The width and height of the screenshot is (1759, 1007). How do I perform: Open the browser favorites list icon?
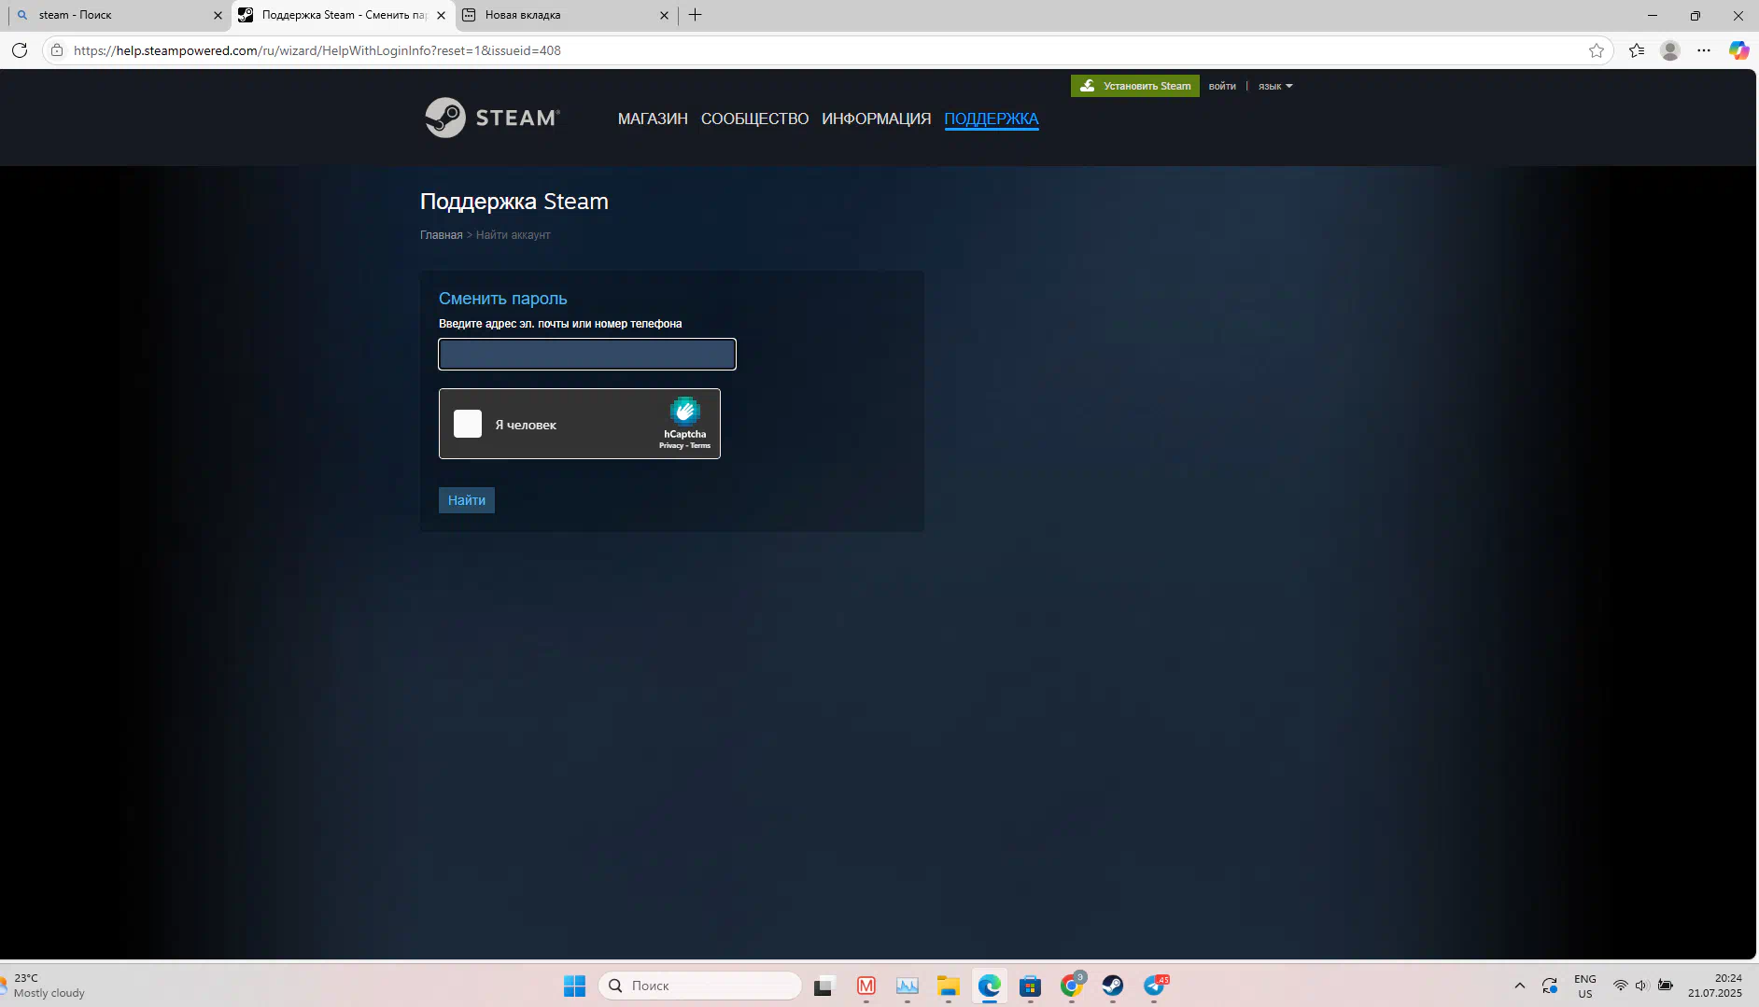[x=1637, y=50]
